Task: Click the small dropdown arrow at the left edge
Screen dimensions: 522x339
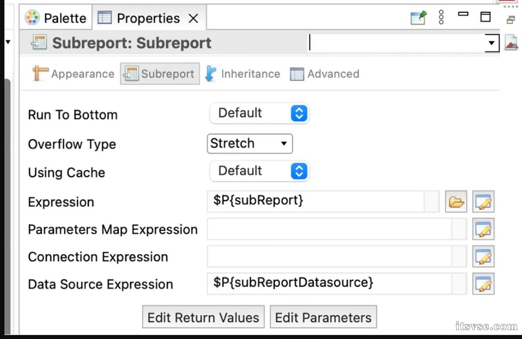Action: (8, 42)
